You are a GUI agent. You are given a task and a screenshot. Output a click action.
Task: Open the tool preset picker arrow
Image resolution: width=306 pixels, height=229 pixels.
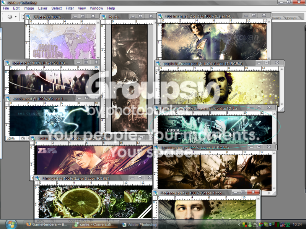point(16,17)
